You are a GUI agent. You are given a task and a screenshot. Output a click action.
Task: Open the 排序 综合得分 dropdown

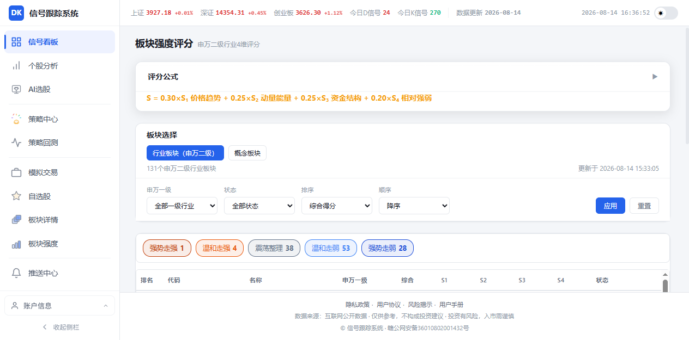point(337,206)
